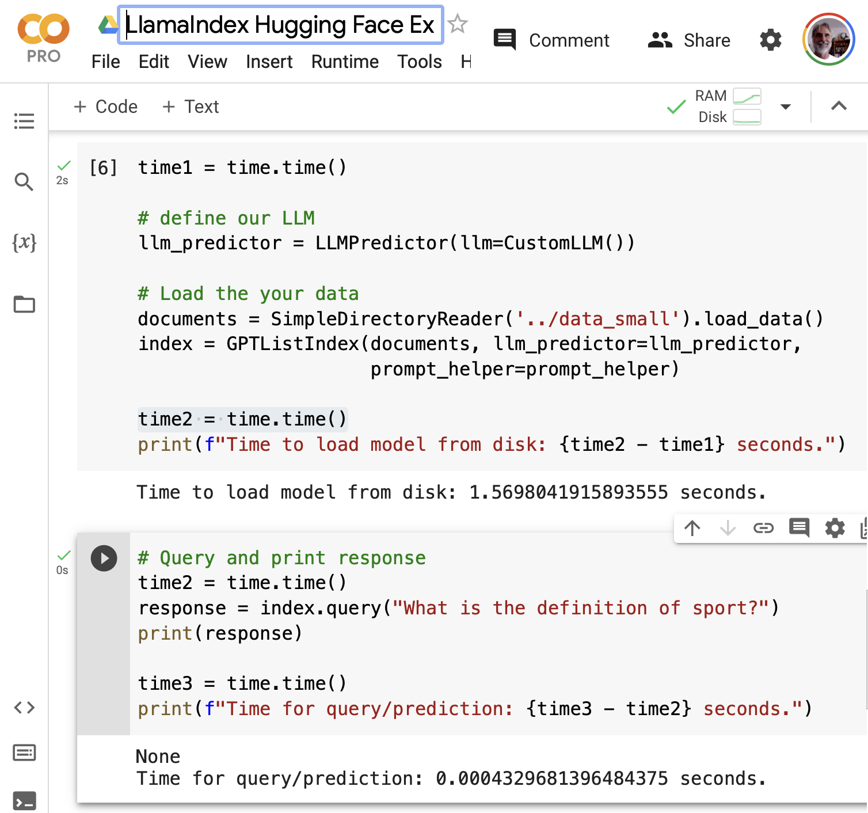The height and width of the screenshot is (813, 868).
Task: Open the Runtime menu
Action: (x=345, y=62)
